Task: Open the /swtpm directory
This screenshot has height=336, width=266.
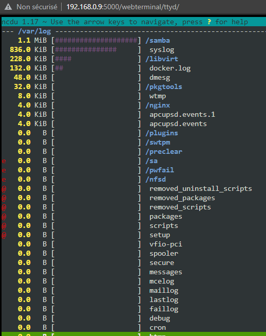Action: click(158, 143)
